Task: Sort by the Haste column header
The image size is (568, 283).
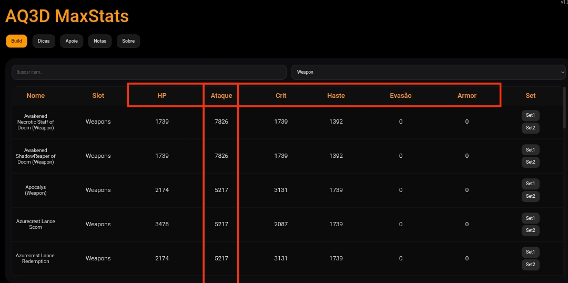Action: (x=336, y=96)
